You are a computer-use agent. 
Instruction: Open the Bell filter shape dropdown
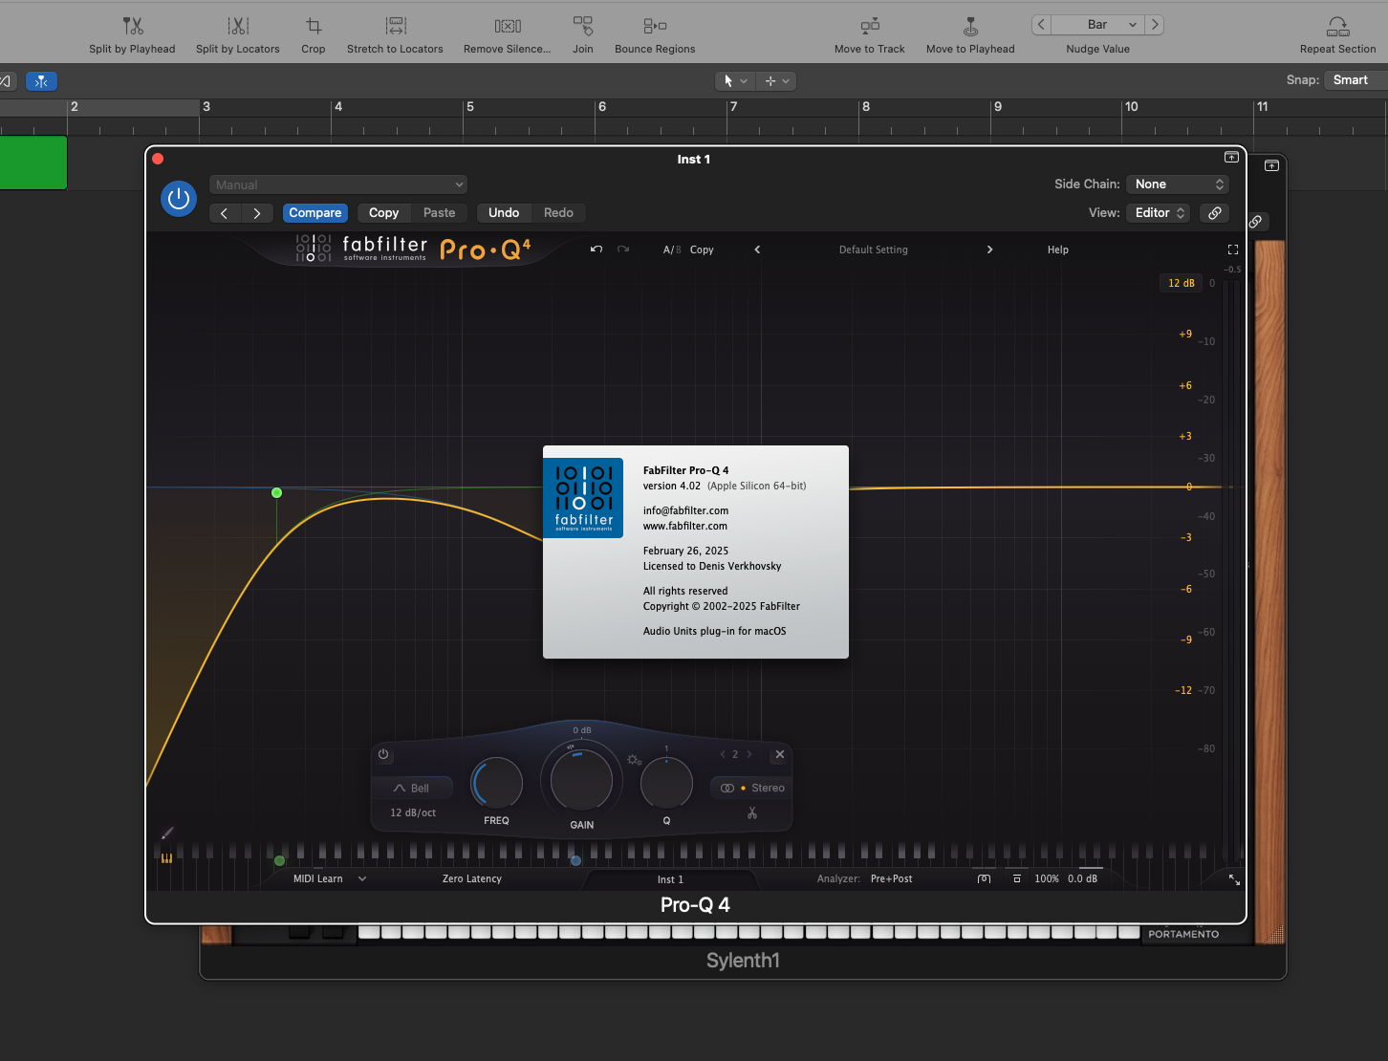tap(412, 789)
